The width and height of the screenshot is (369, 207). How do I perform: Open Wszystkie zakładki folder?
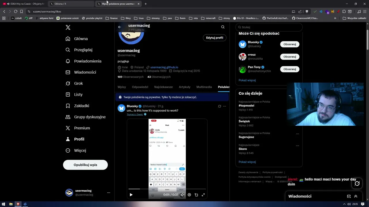[x=354, y=18]
